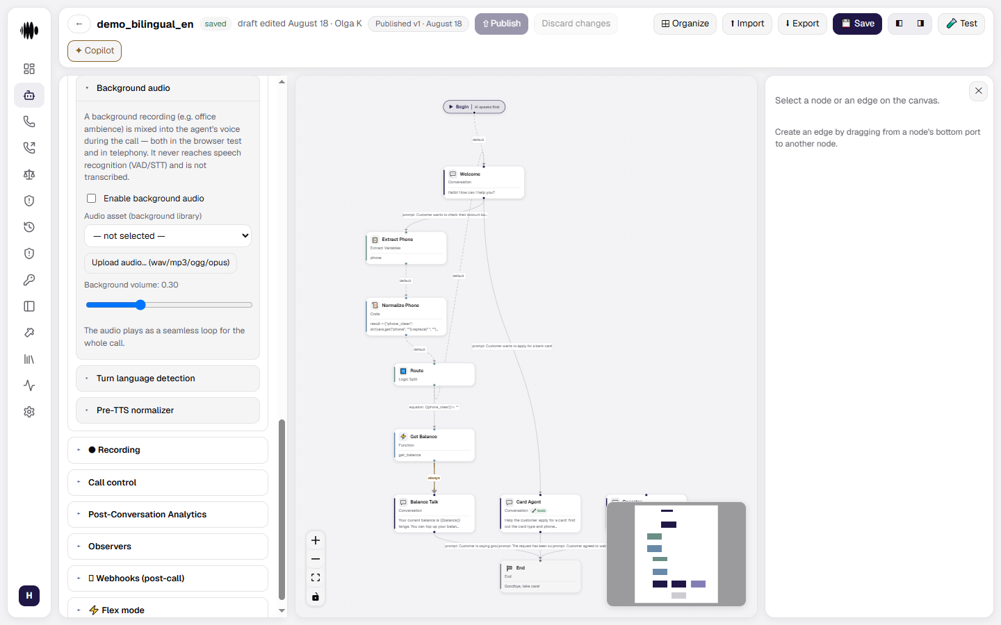This screenshot has width=1001, height=625.
Task: Expand the Flex mode section
Action: [168, 608]
